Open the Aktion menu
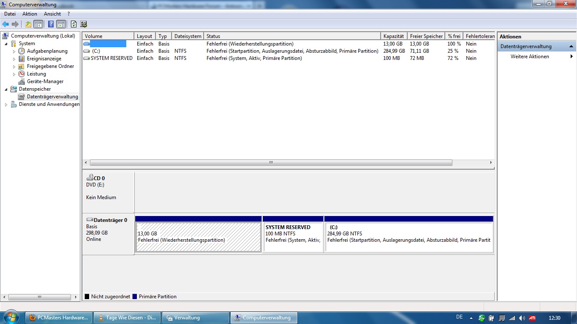 tap(30, 14)
